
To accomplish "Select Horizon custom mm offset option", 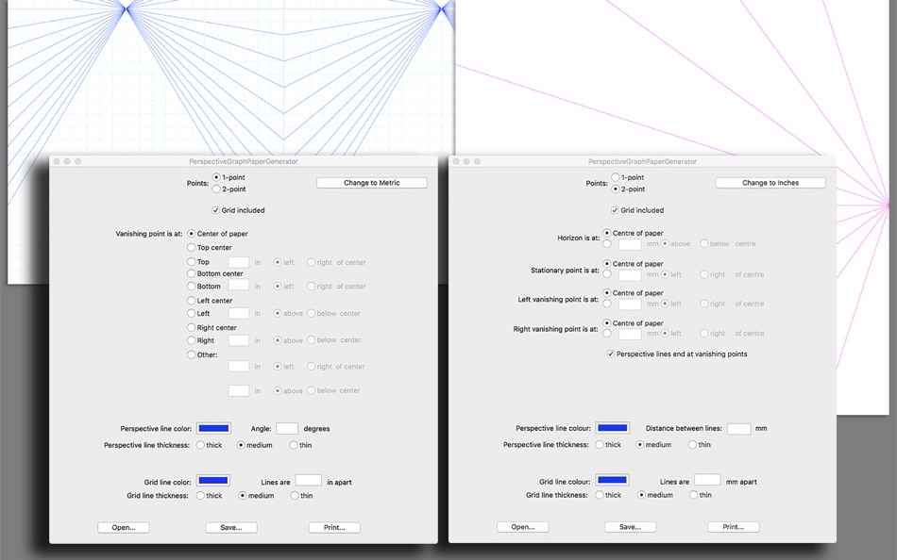I will pyautogui.click(x=607, y=244).
